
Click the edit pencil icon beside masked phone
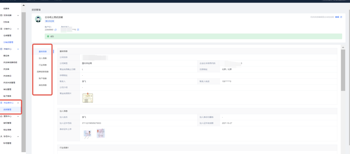click(78, 30)
